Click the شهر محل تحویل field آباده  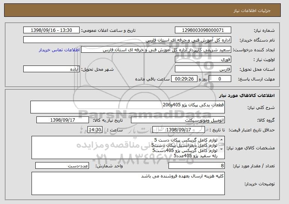pos(51,69)
